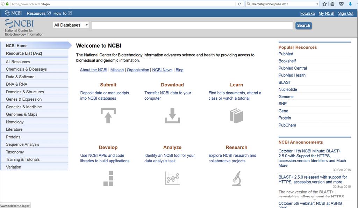The width and height of the screenshot is (358, 208).
Task: Click the Submit upload arrow icon
Action: click(x=108, y=116)
